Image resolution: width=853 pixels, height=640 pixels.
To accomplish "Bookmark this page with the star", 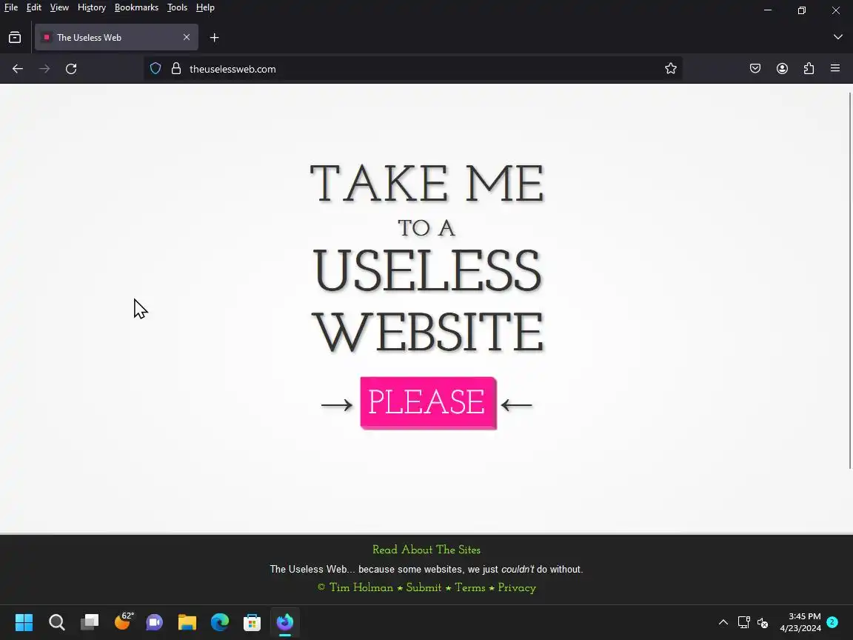I will pyautogui.click(x=671, y=69).
